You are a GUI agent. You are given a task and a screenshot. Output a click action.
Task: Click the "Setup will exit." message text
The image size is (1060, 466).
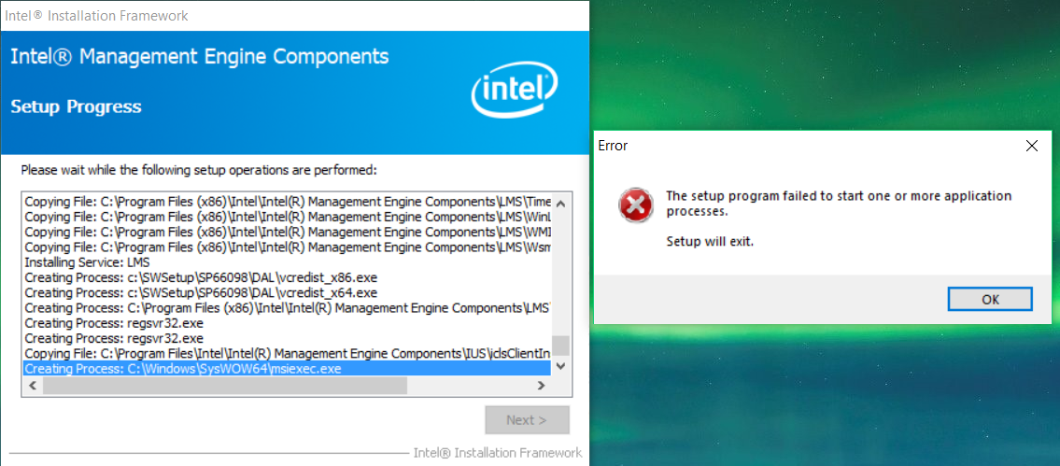click(x=709, y=242)
